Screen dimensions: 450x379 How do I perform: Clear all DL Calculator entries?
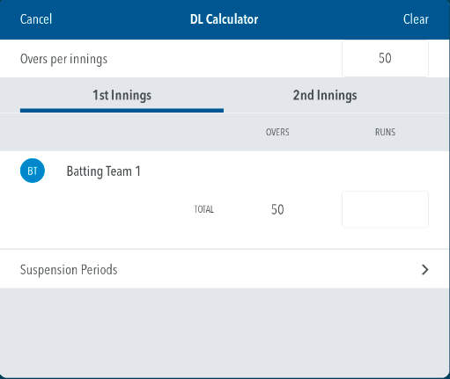pyautogui.click(x=416, y=19)
